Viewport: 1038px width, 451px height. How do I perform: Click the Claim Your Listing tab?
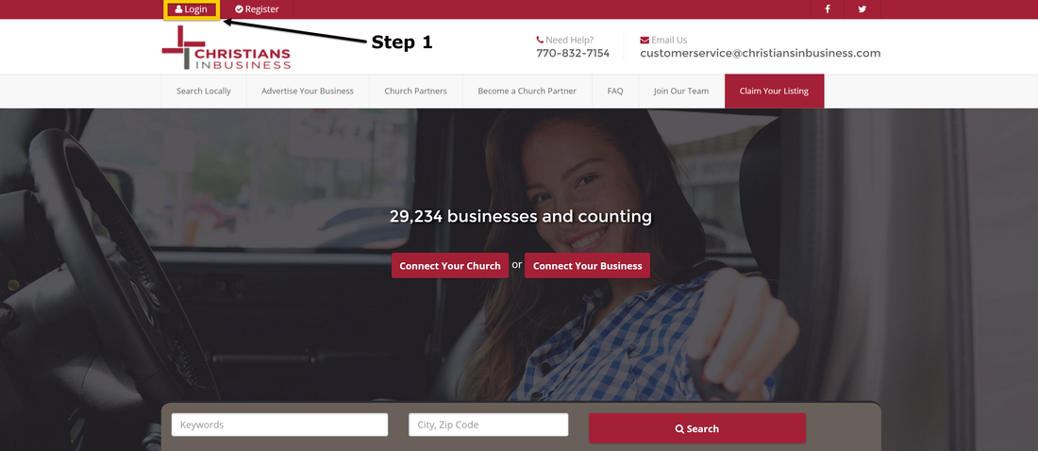pos(774,91)
